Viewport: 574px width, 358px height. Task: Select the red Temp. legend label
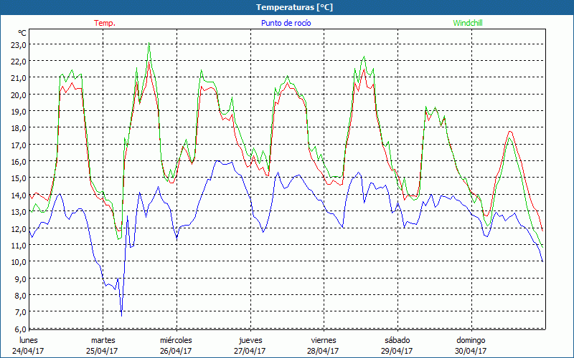[105, 23]
